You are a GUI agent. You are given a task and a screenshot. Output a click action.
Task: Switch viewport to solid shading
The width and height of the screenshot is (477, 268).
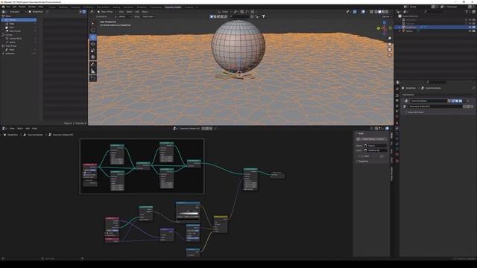coord(379,12)
